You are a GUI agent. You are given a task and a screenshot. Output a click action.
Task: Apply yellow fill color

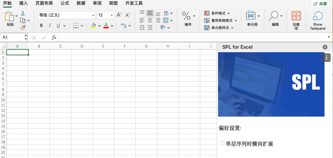pyautogui.click(x=93, y=26)
